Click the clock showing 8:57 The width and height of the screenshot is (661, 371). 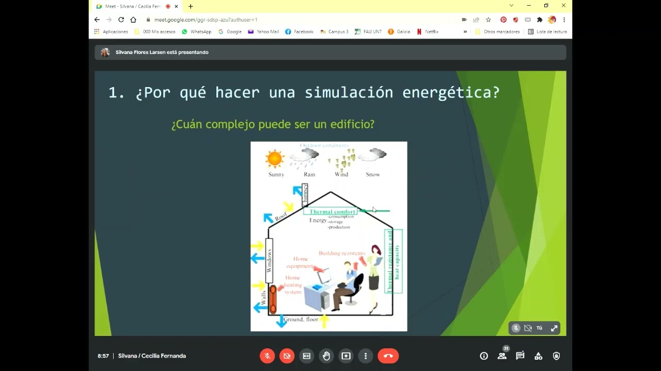pyautogui.click(x=103, y=356)
